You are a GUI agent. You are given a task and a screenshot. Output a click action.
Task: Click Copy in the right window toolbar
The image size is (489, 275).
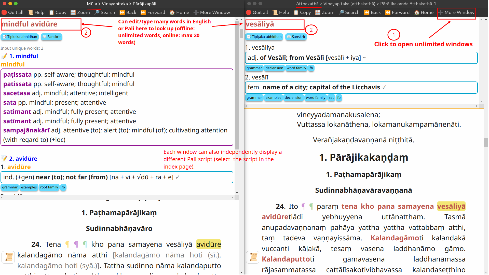[x=302, y=12]
